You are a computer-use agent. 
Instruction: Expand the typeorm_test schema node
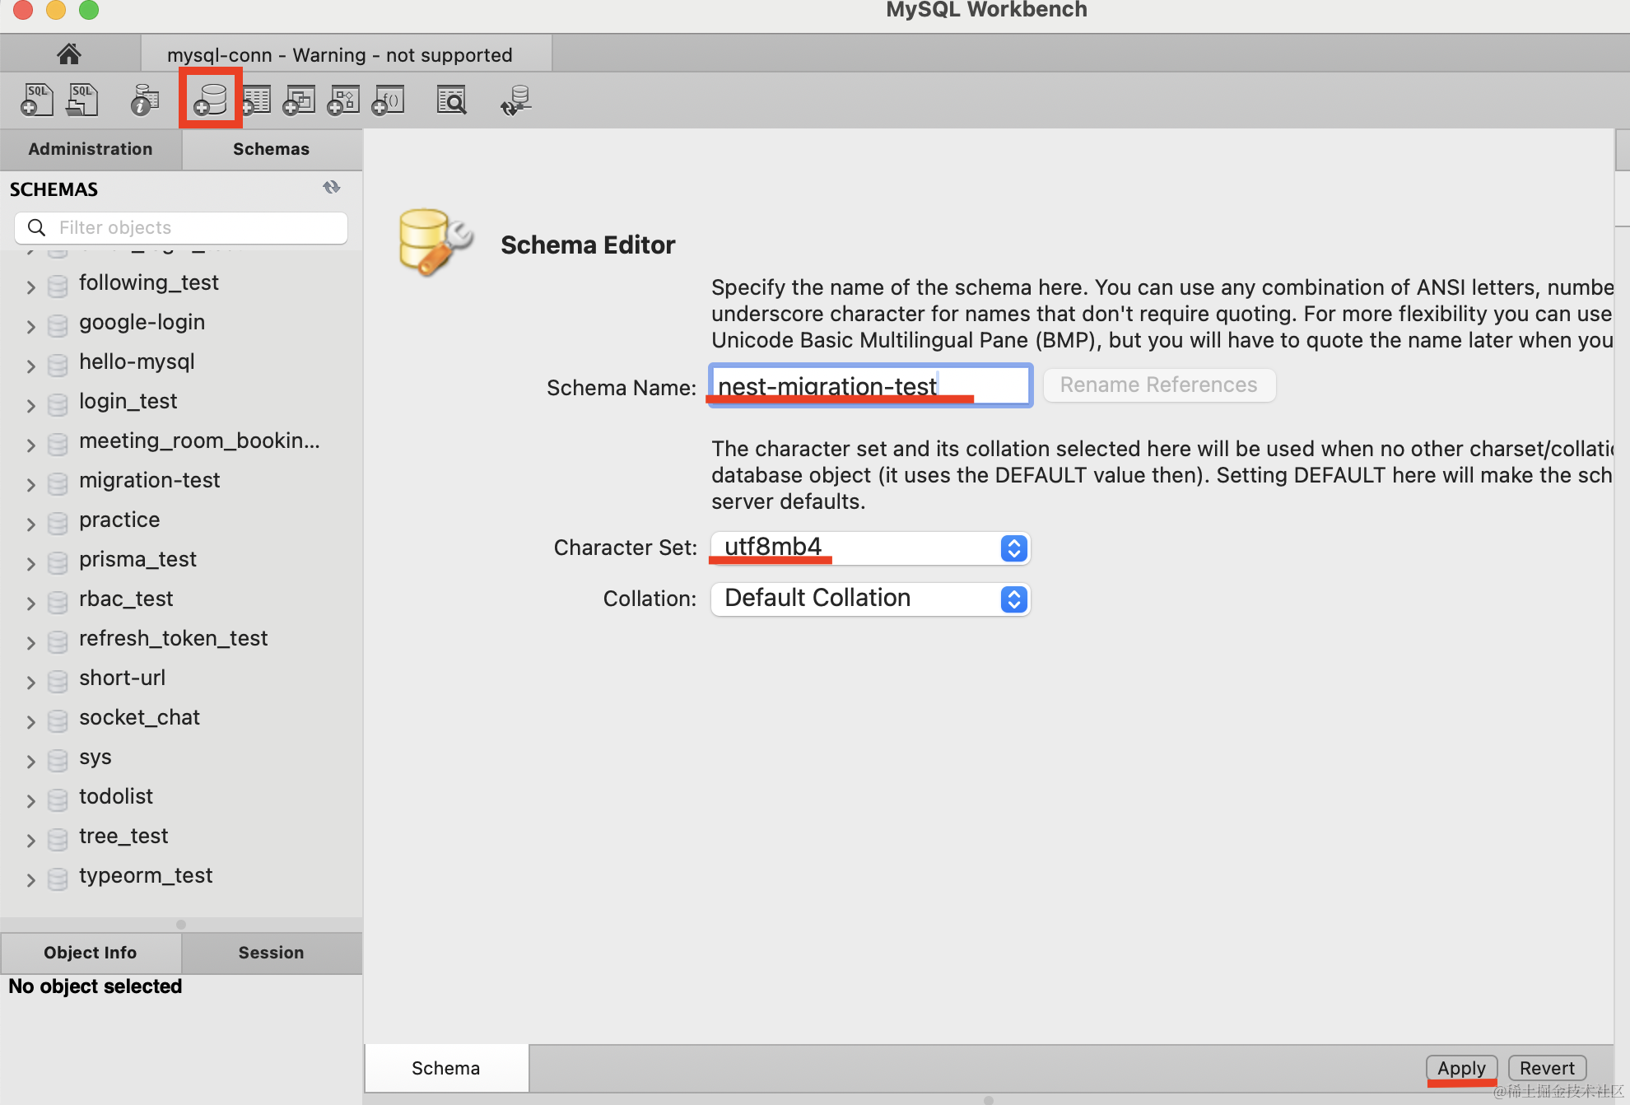31,879
